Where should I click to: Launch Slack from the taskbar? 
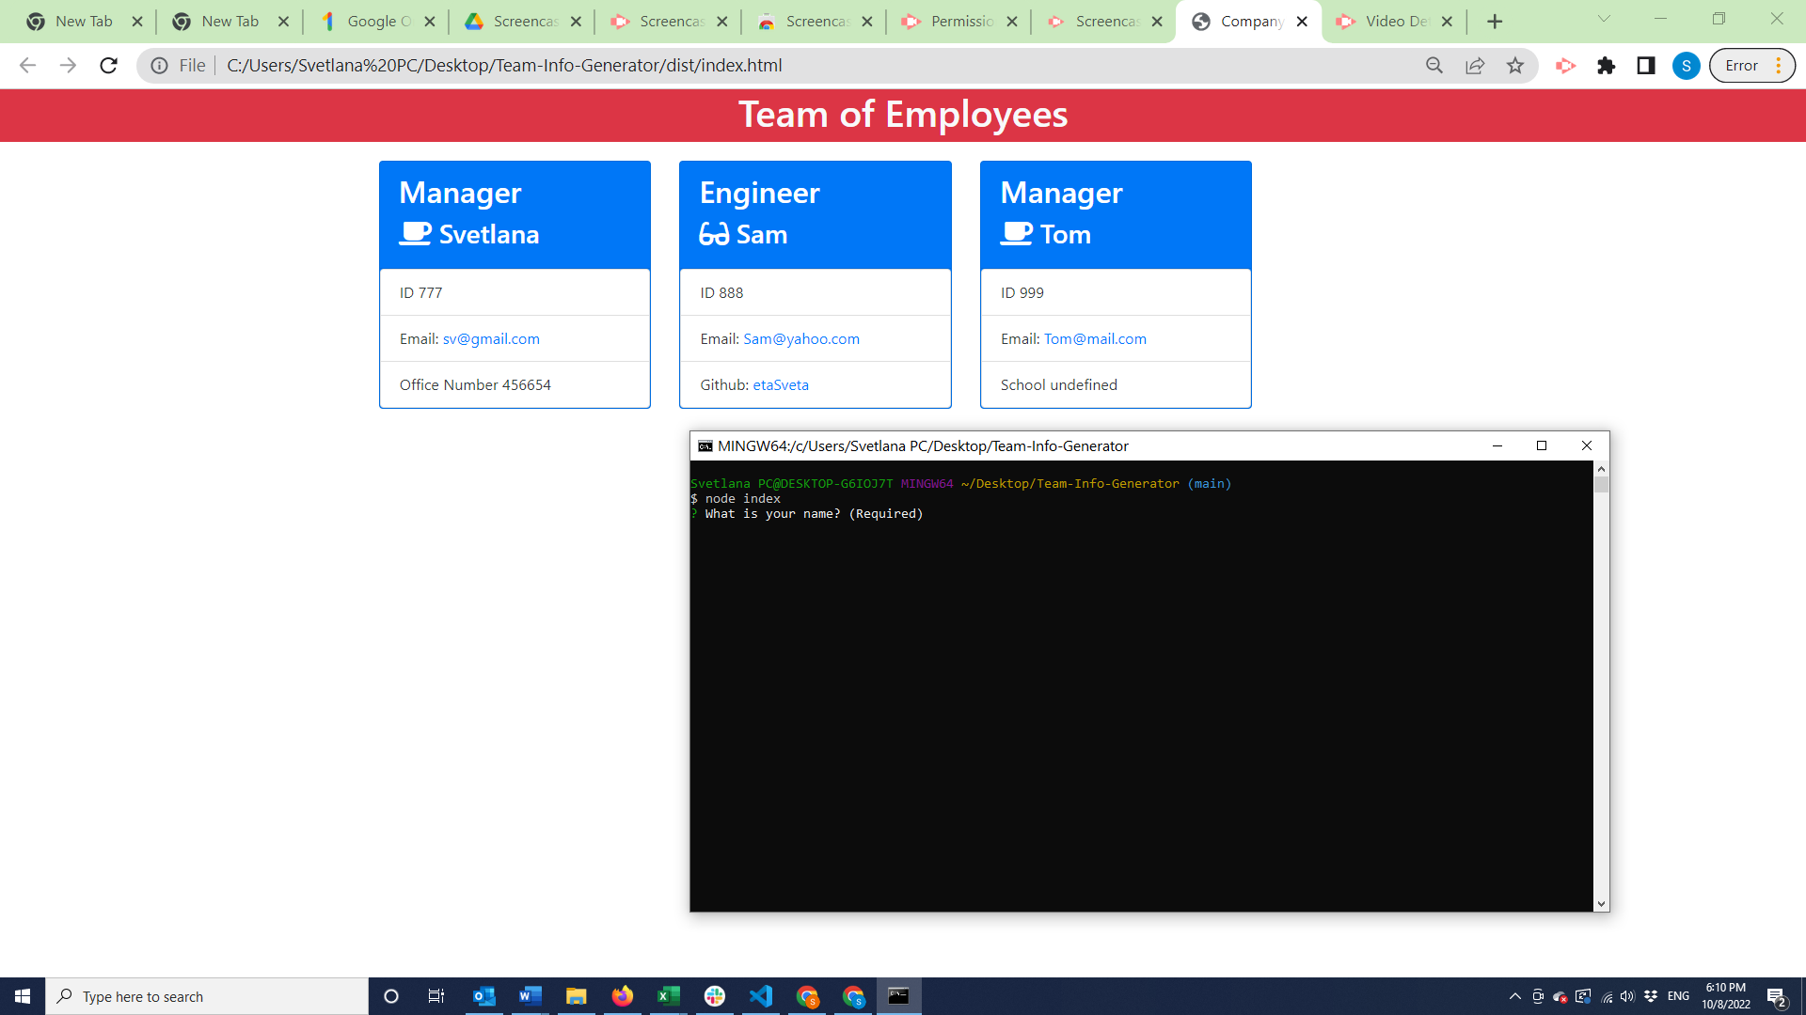715,995
